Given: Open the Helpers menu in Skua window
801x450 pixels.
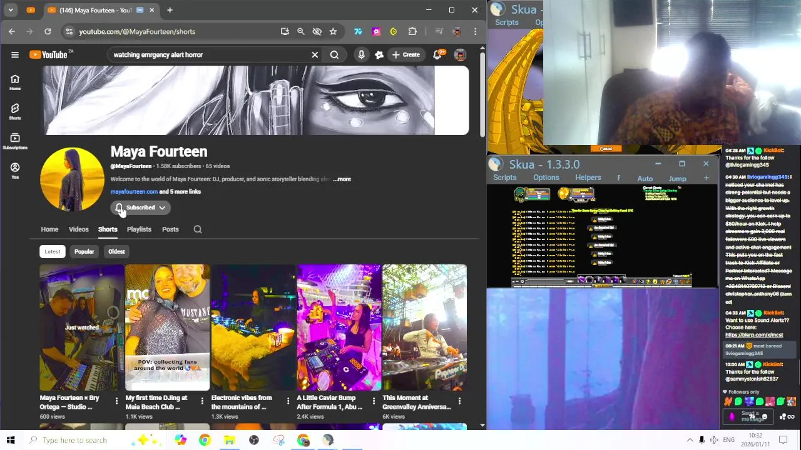Looking at the screenshot, I should 588,177.
